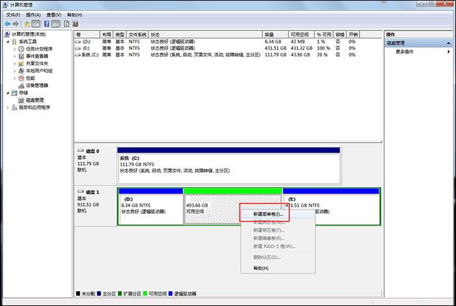This screenshot has height=306, width=456.
Task: Click the Back arrow toolbar icon
Action: click(x=7, y=24)
